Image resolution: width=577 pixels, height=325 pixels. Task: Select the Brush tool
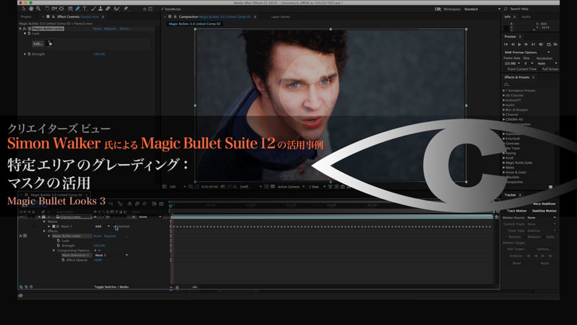coord(94,8)
